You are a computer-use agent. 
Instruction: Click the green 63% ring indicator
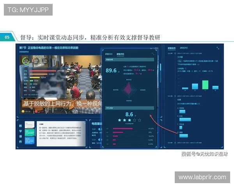[x=26, y=61]
